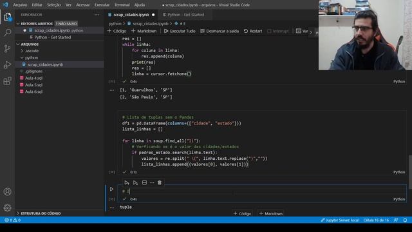Insert code cell using bottom + Código button
The height and width of the screenshot is (232, 412).
[242, 213]
